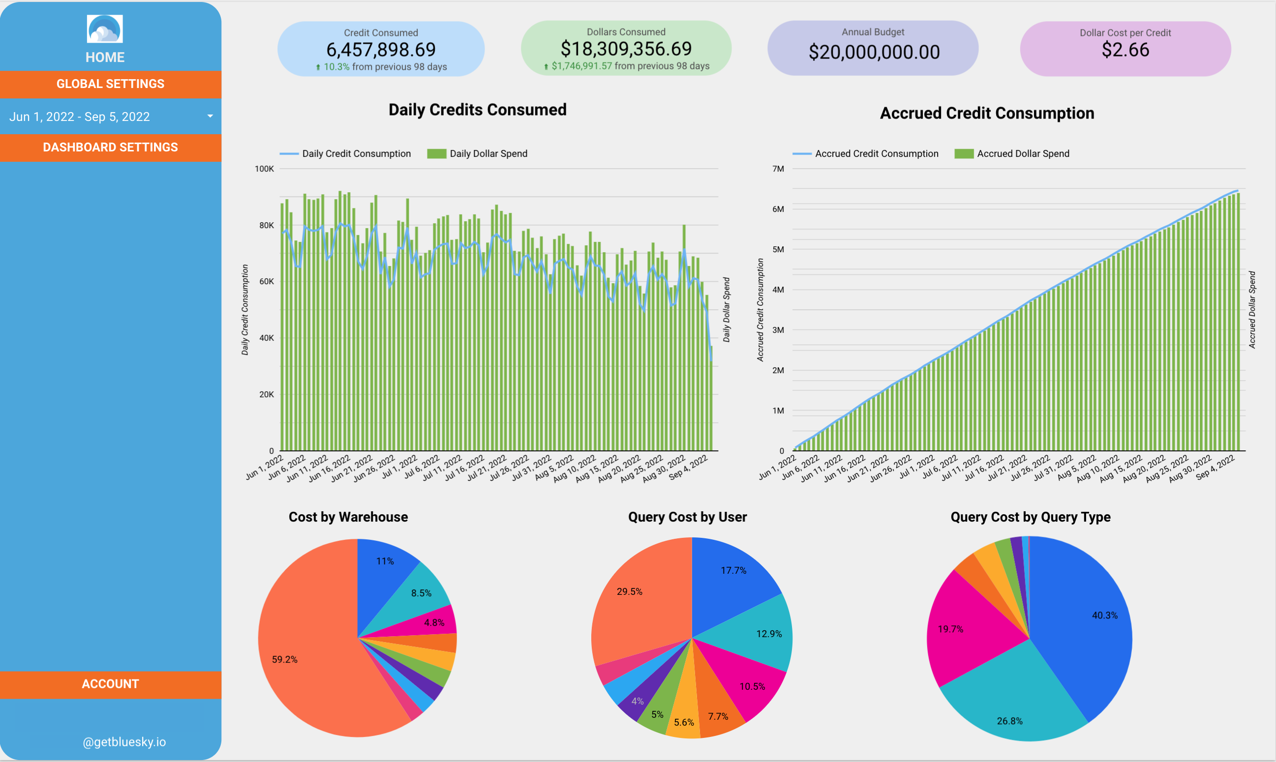Open the GLOBAL SETTINGS section
This screenshot has height=762, width=1276.
click(111, 84)
